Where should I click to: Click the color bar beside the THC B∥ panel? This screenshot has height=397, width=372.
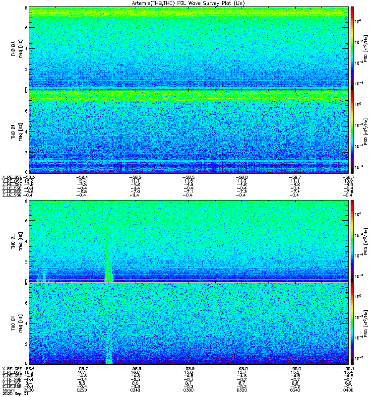352,324
